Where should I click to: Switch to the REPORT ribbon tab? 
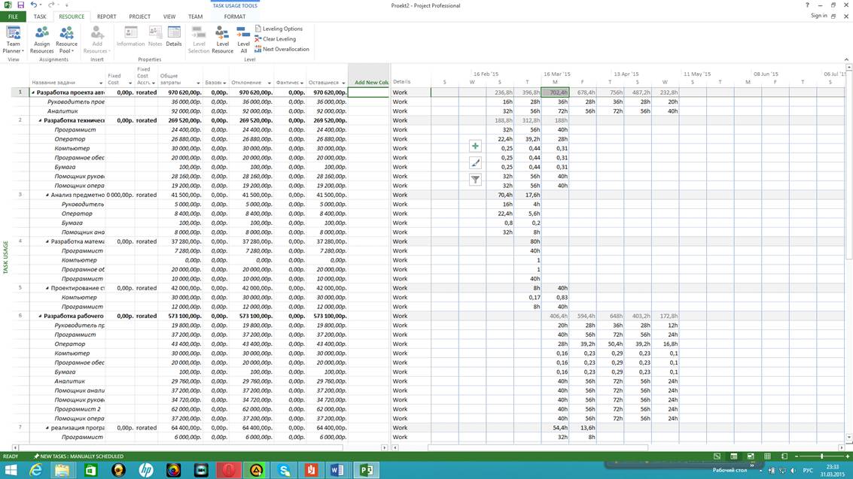pyautogui.click(x=106, y=17)
